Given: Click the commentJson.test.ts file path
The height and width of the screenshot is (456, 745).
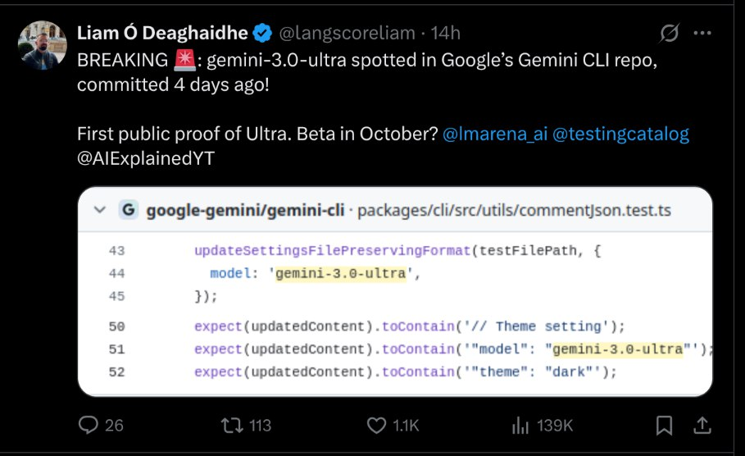Looking at the screenshot, I should coord(514,210).
